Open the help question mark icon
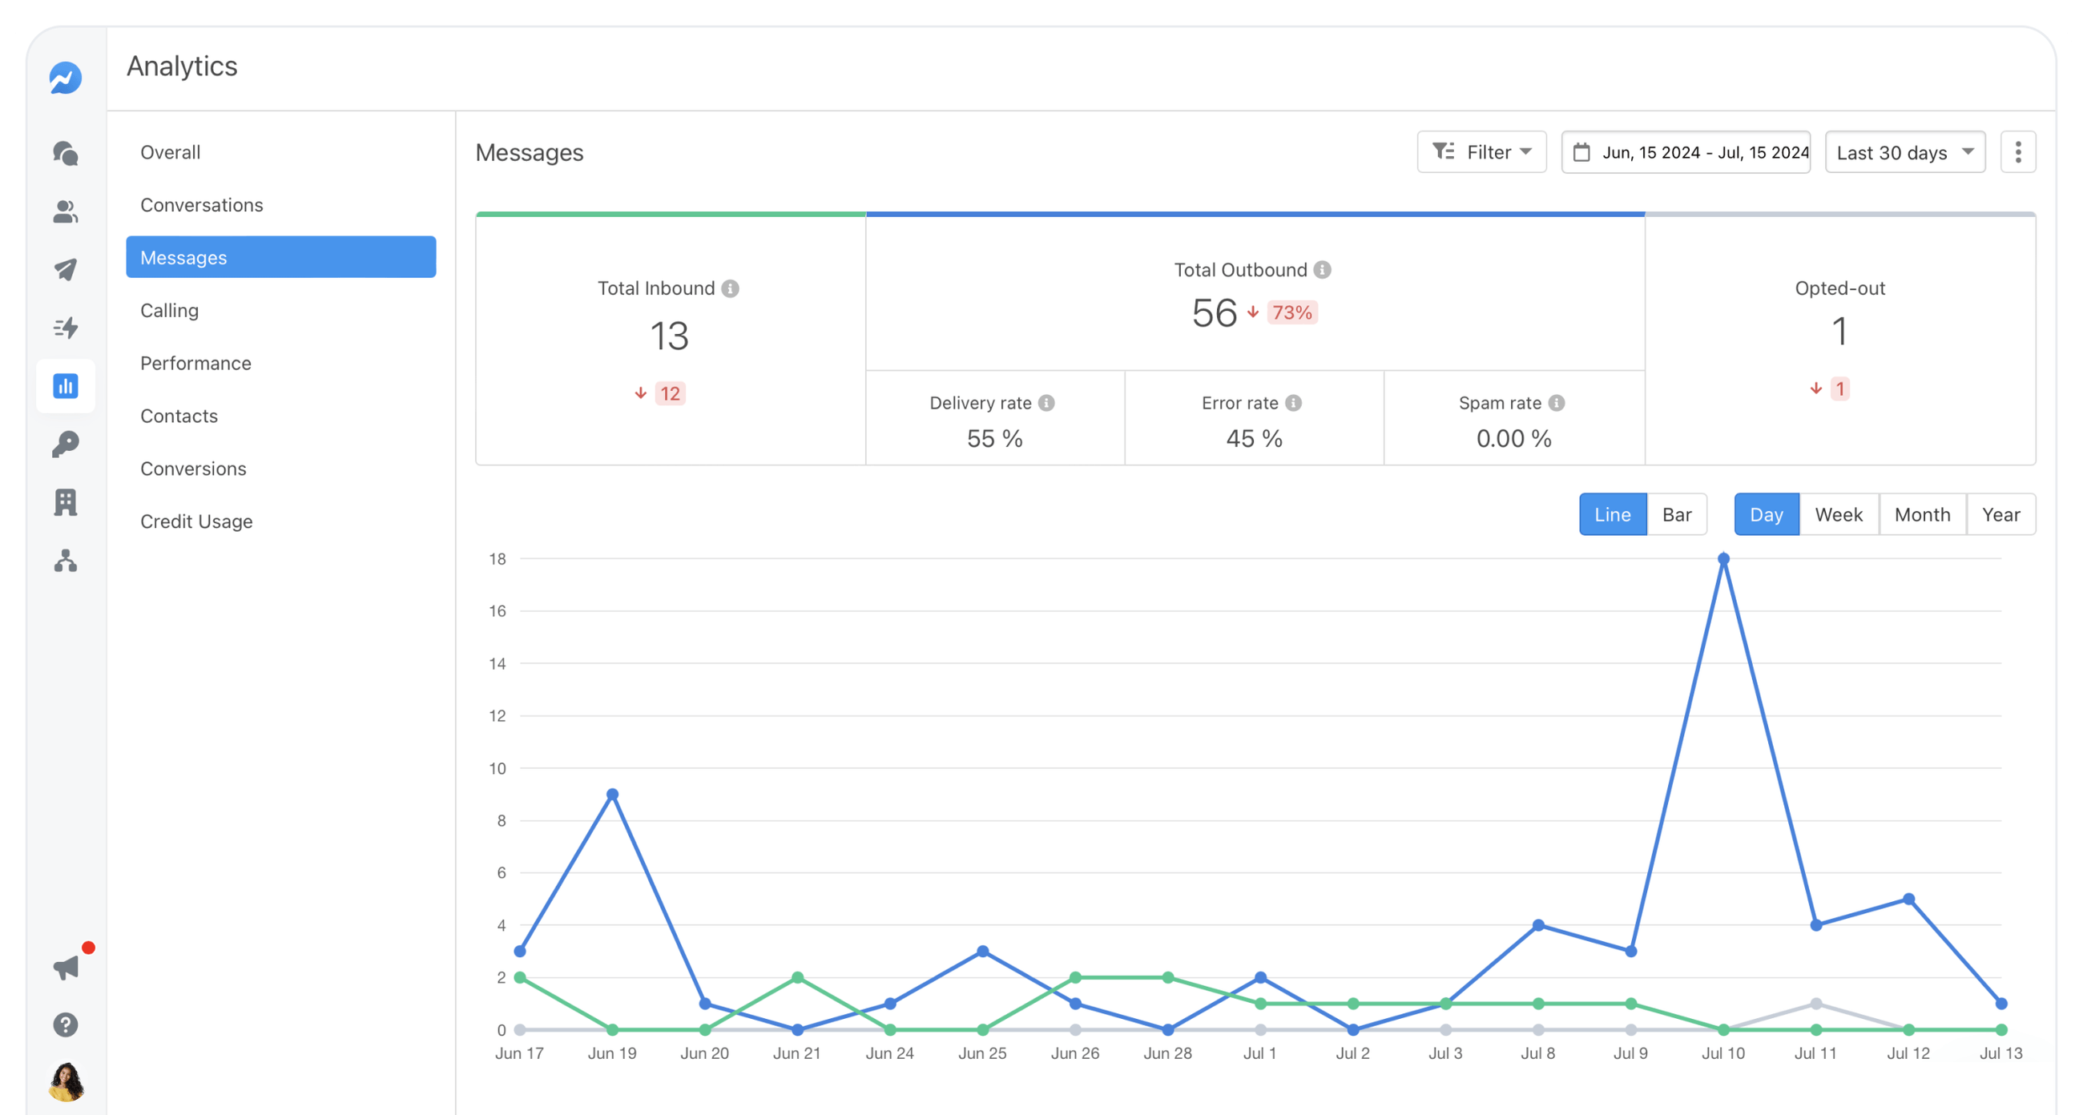Viewport: 2083px width, 1115px height. 66,1024
